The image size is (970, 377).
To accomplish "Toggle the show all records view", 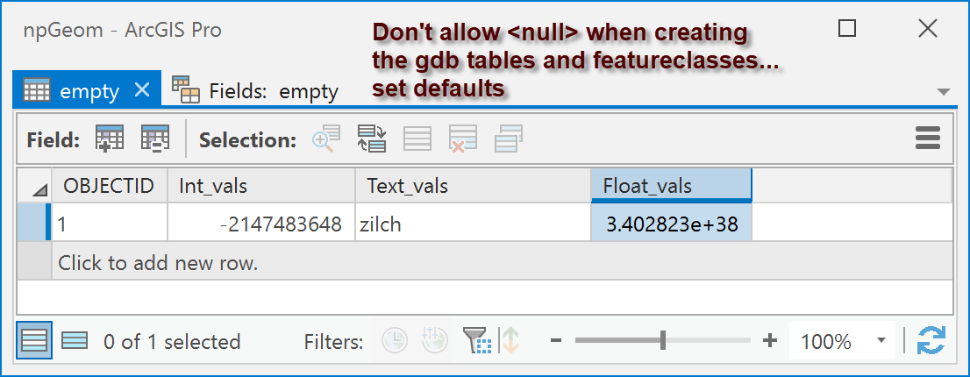I will click(34, 340).
